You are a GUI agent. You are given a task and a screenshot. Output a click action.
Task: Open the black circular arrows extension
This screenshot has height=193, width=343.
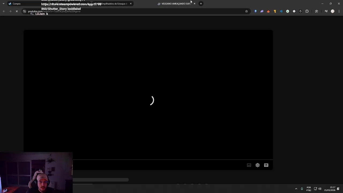(x=300, y=11)
